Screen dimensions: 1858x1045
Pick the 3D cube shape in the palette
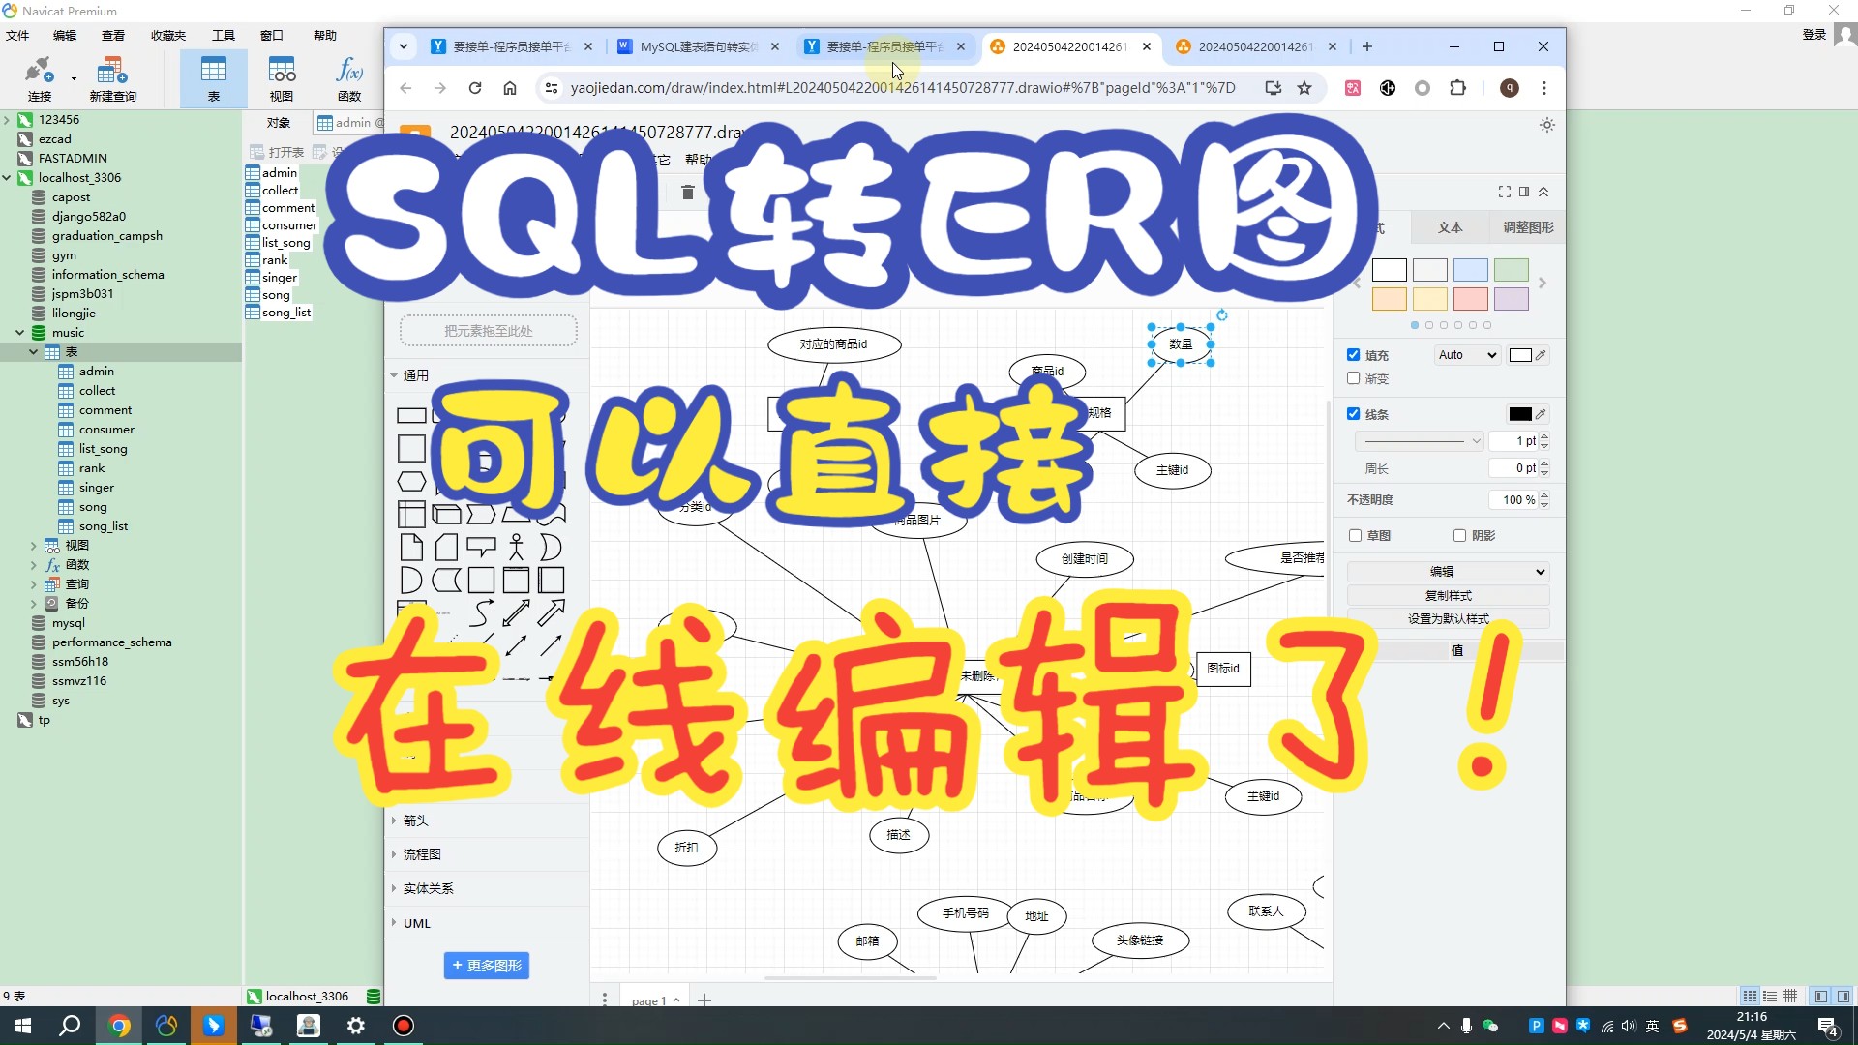pos(446,514)
